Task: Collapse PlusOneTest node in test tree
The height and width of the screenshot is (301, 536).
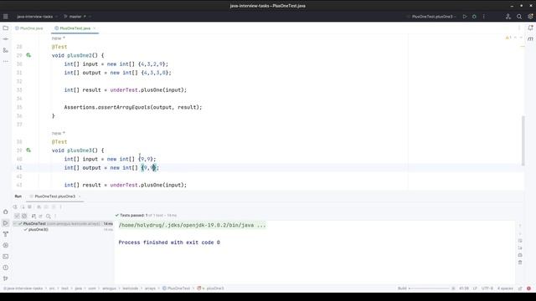Action: 15,223
